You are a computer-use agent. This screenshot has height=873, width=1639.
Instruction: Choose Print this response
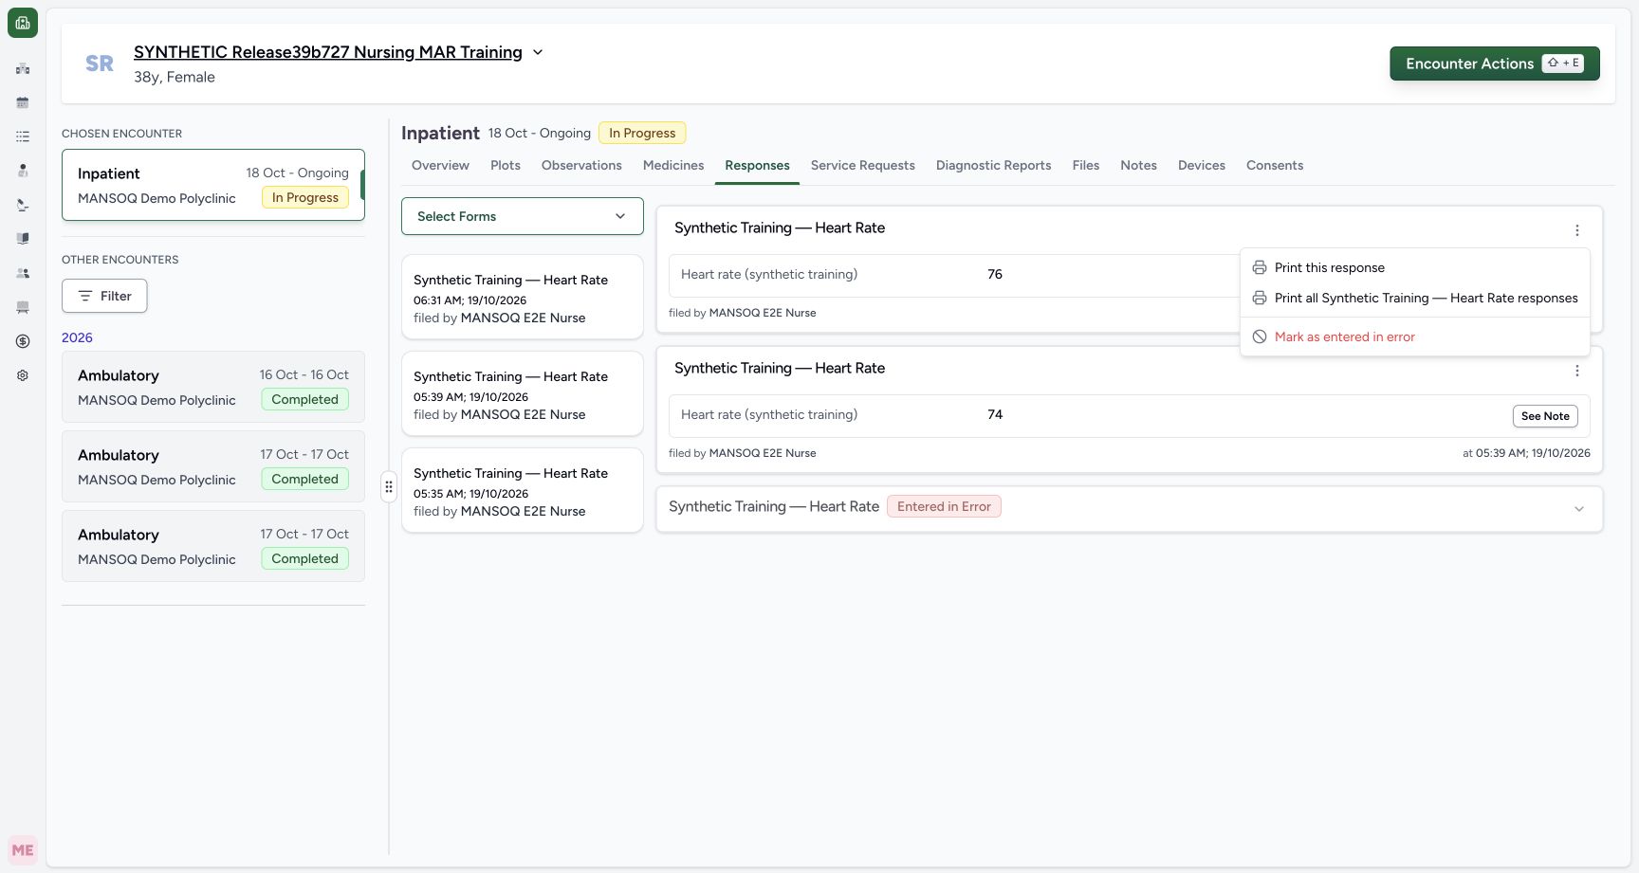point(1414,267)
